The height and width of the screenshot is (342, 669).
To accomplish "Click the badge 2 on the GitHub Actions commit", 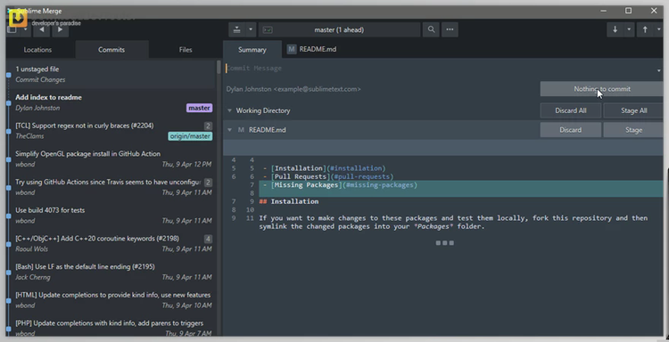I will coord(208,183).
